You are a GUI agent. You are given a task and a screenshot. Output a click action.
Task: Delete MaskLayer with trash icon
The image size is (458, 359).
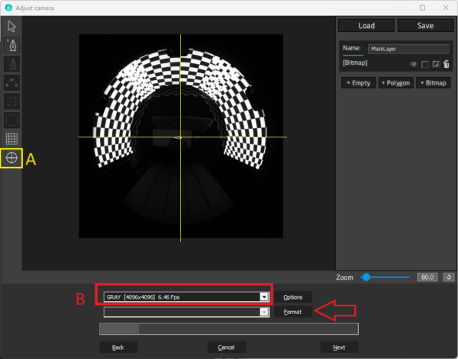tap(446, 65)
